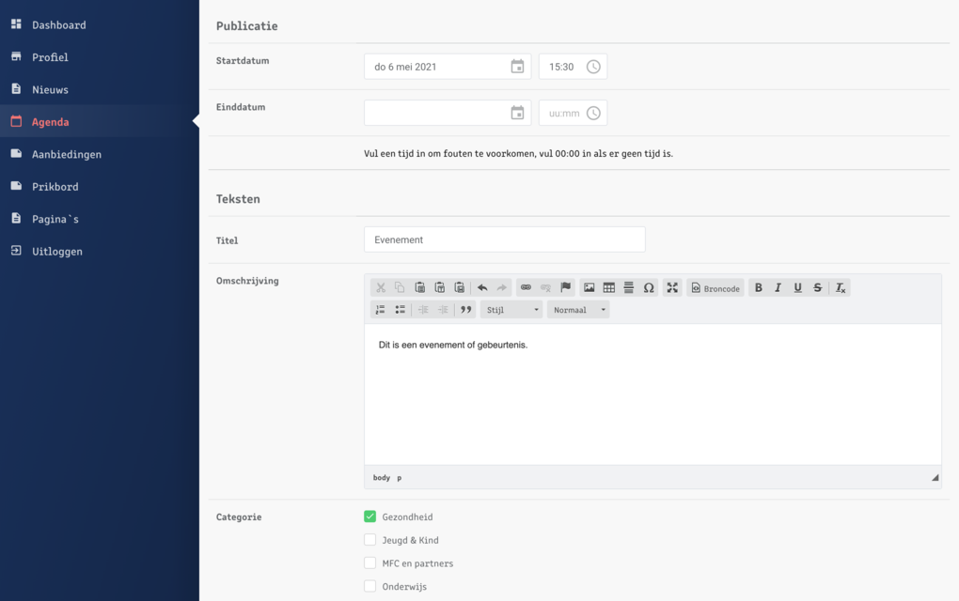Click the insert table icon

608,288
